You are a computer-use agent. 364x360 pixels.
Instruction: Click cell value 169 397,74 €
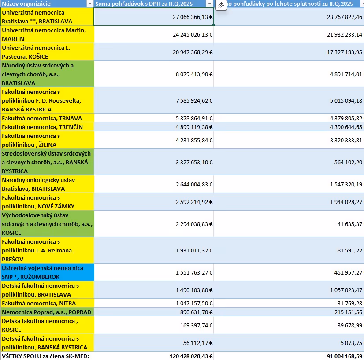(196, 326)
